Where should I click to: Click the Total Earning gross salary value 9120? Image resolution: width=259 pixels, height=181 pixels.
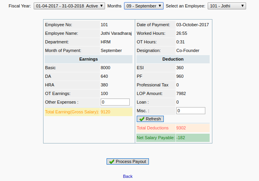coord(105,112)
